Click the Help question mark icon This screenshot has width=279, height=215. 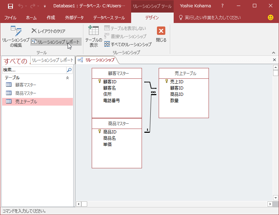[x=222, y=6]
